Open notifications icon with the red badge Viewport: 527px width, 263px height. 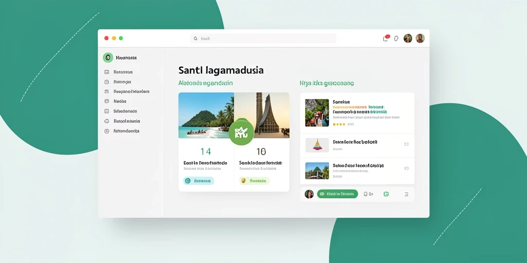[x=386, y=38]
